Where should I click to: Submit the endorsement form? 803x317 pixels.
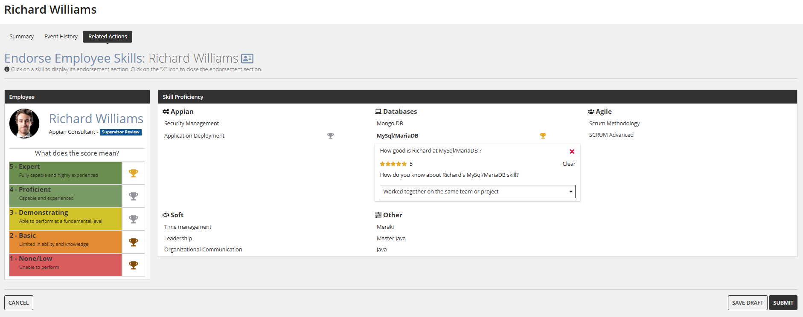coord(783,303)
